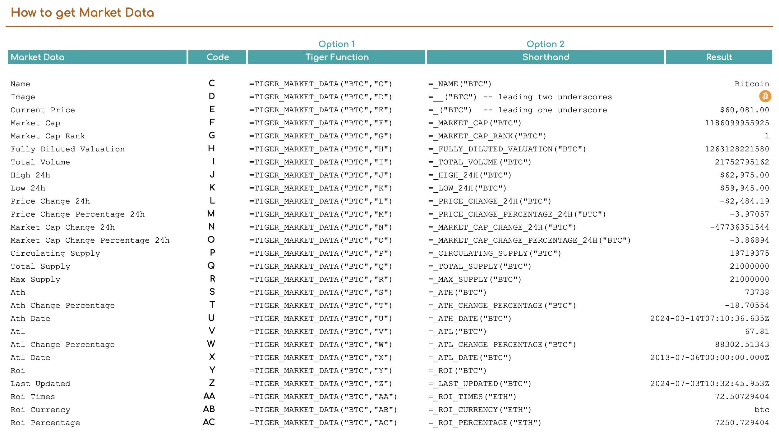Image resolution: width=779 pixels, height=435 pixels.
Task: Click the Ath Date row label
Action: [30, 318]
